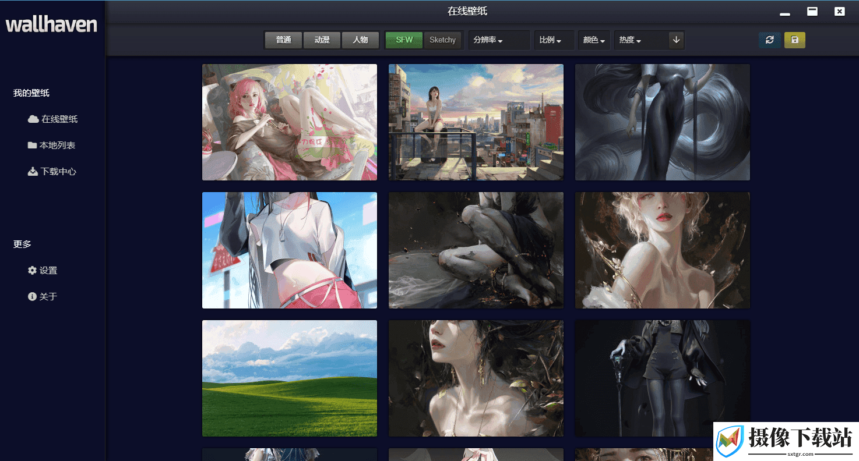Open the silver swirling figure wallpaper thumbnail
This screenshot has height=461, width=859.
(663, 122)
